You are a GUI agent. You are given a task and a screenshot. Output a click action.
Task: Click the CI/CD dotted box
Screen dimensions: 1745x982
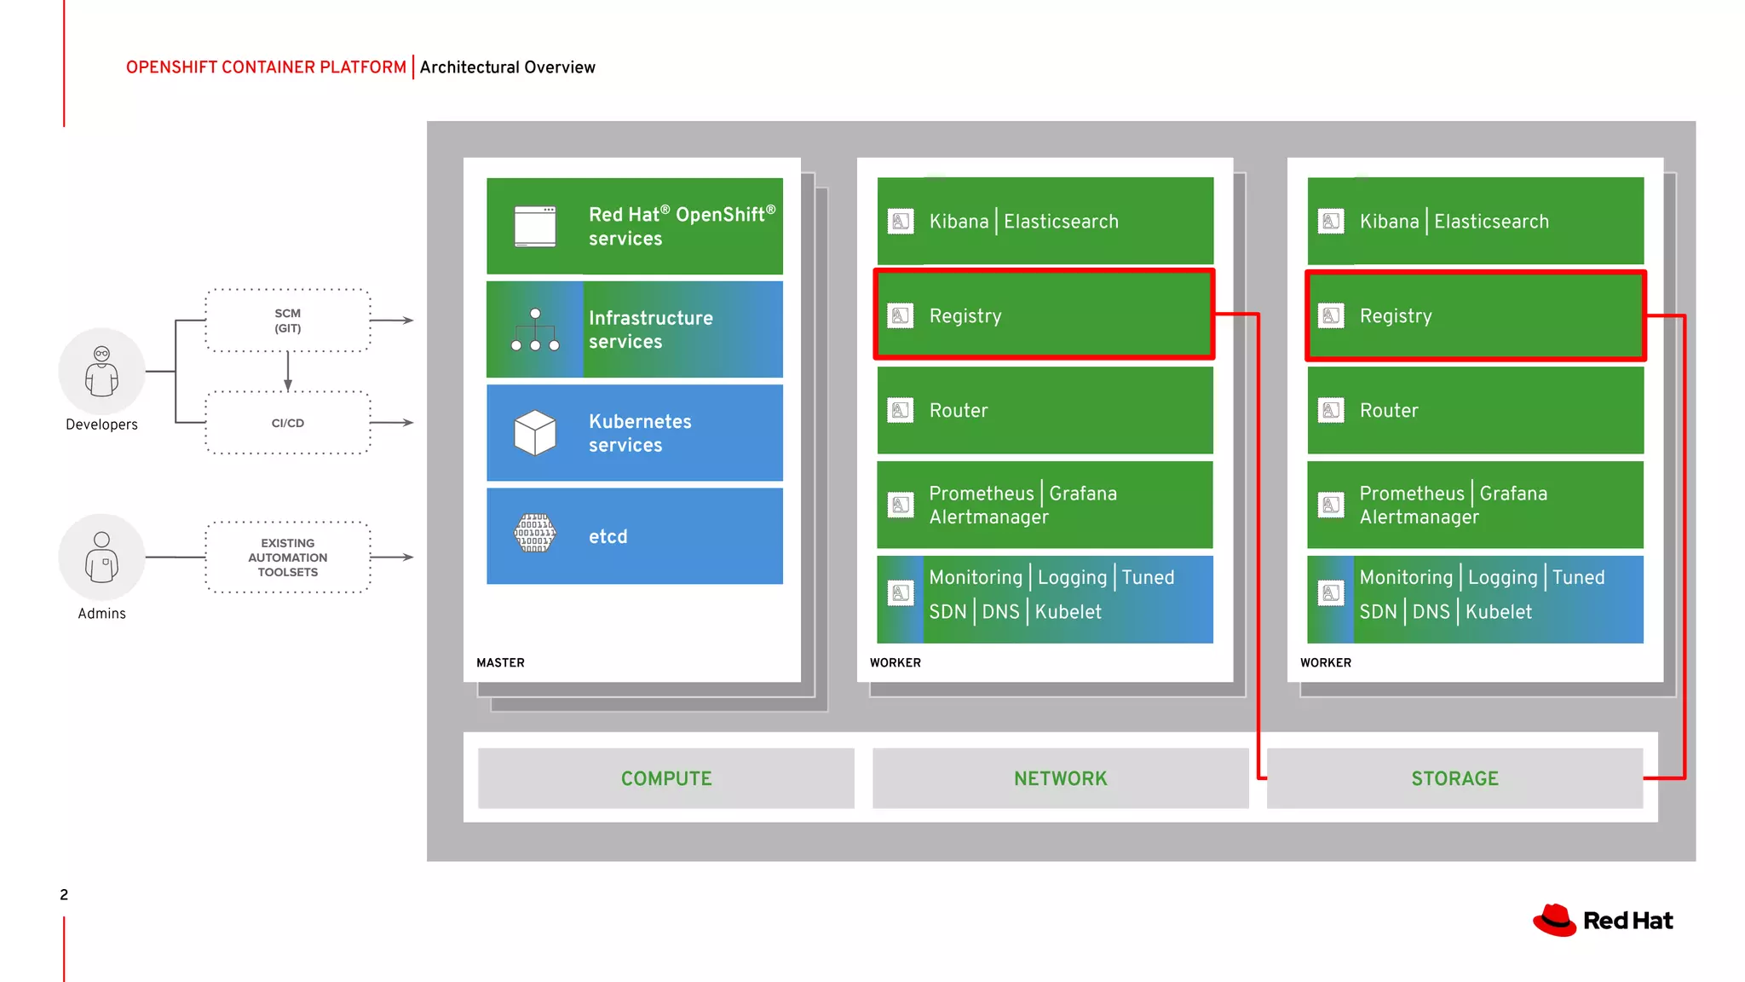288,423
